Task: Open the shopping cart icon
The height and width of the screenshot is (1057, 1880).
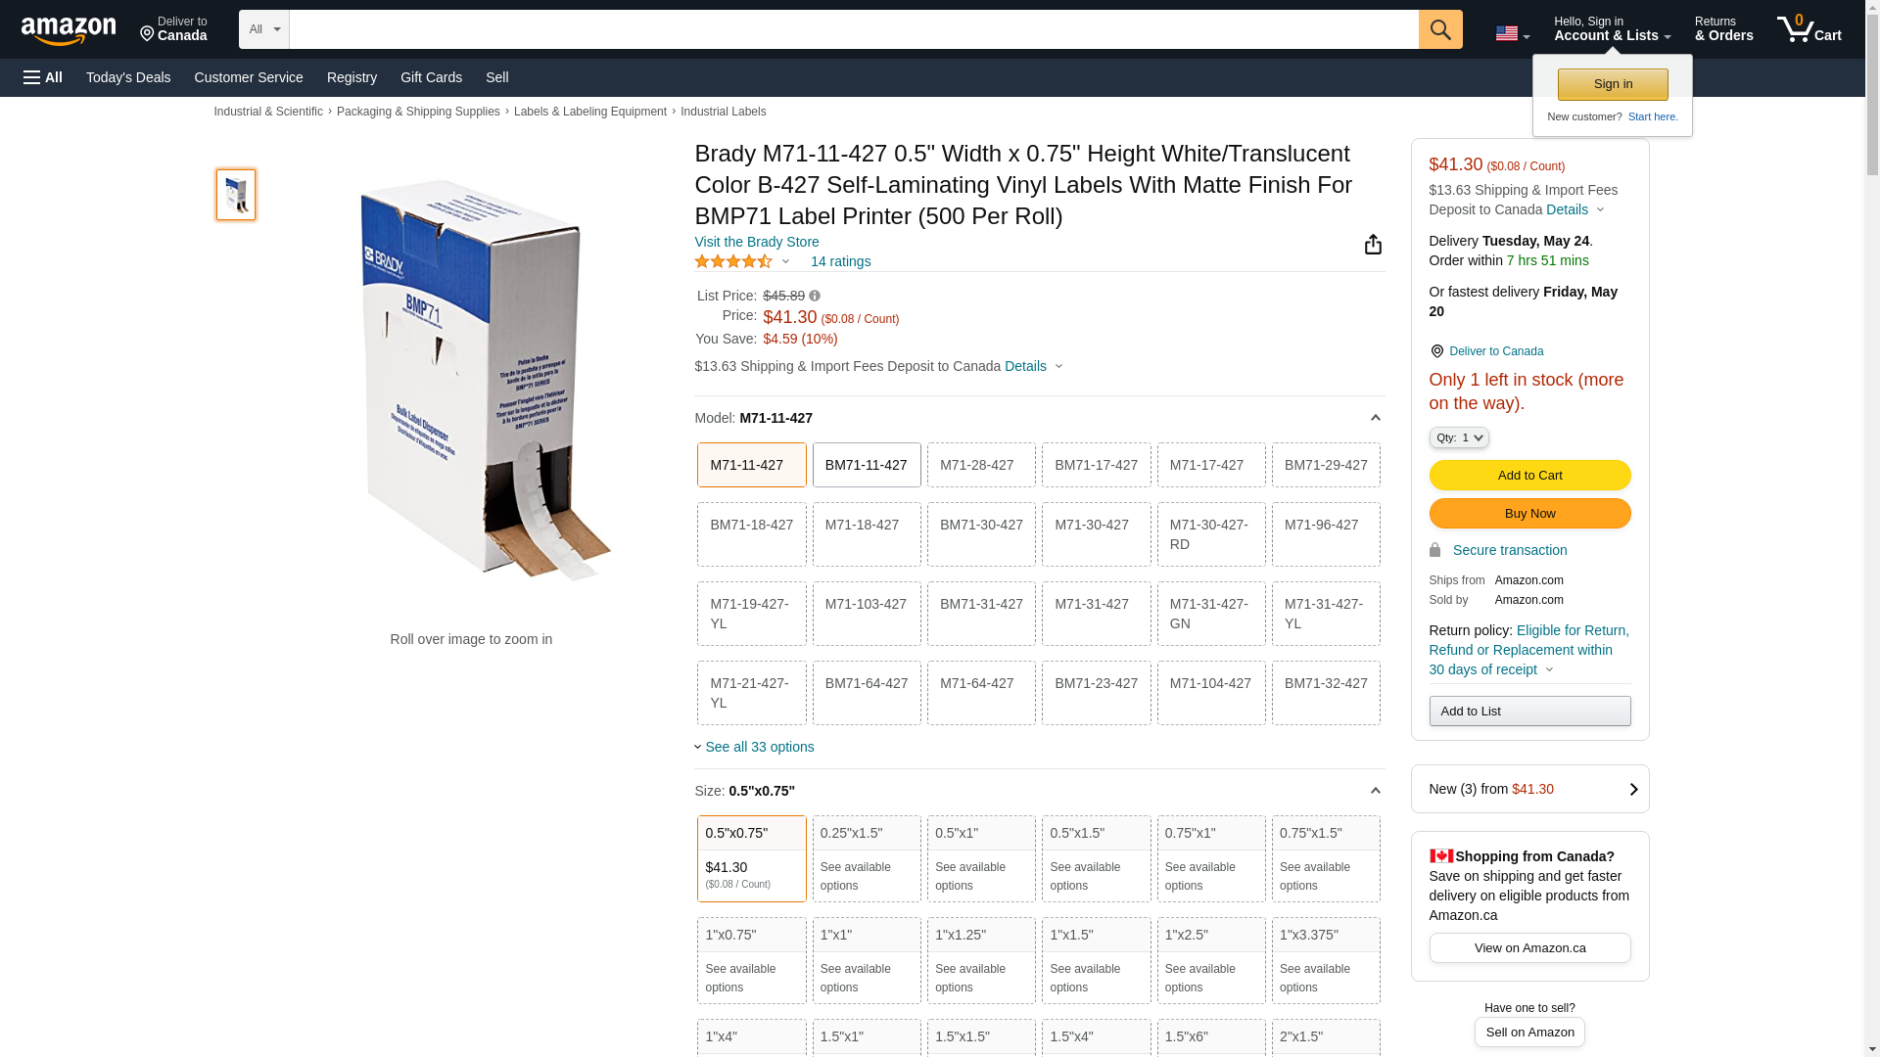Action: coord(1809,29)
